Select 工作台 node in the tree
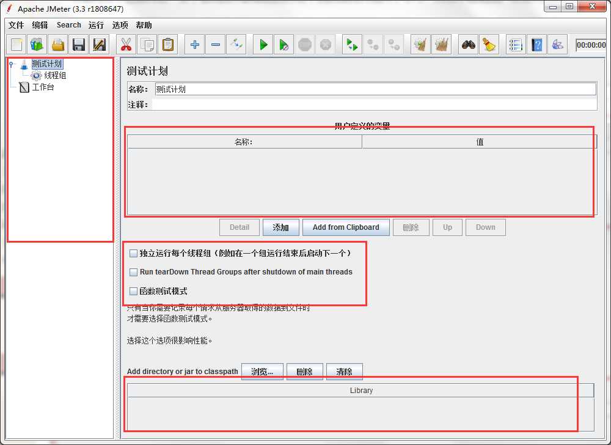Screen dimensions: 611x445 [43, 87]
